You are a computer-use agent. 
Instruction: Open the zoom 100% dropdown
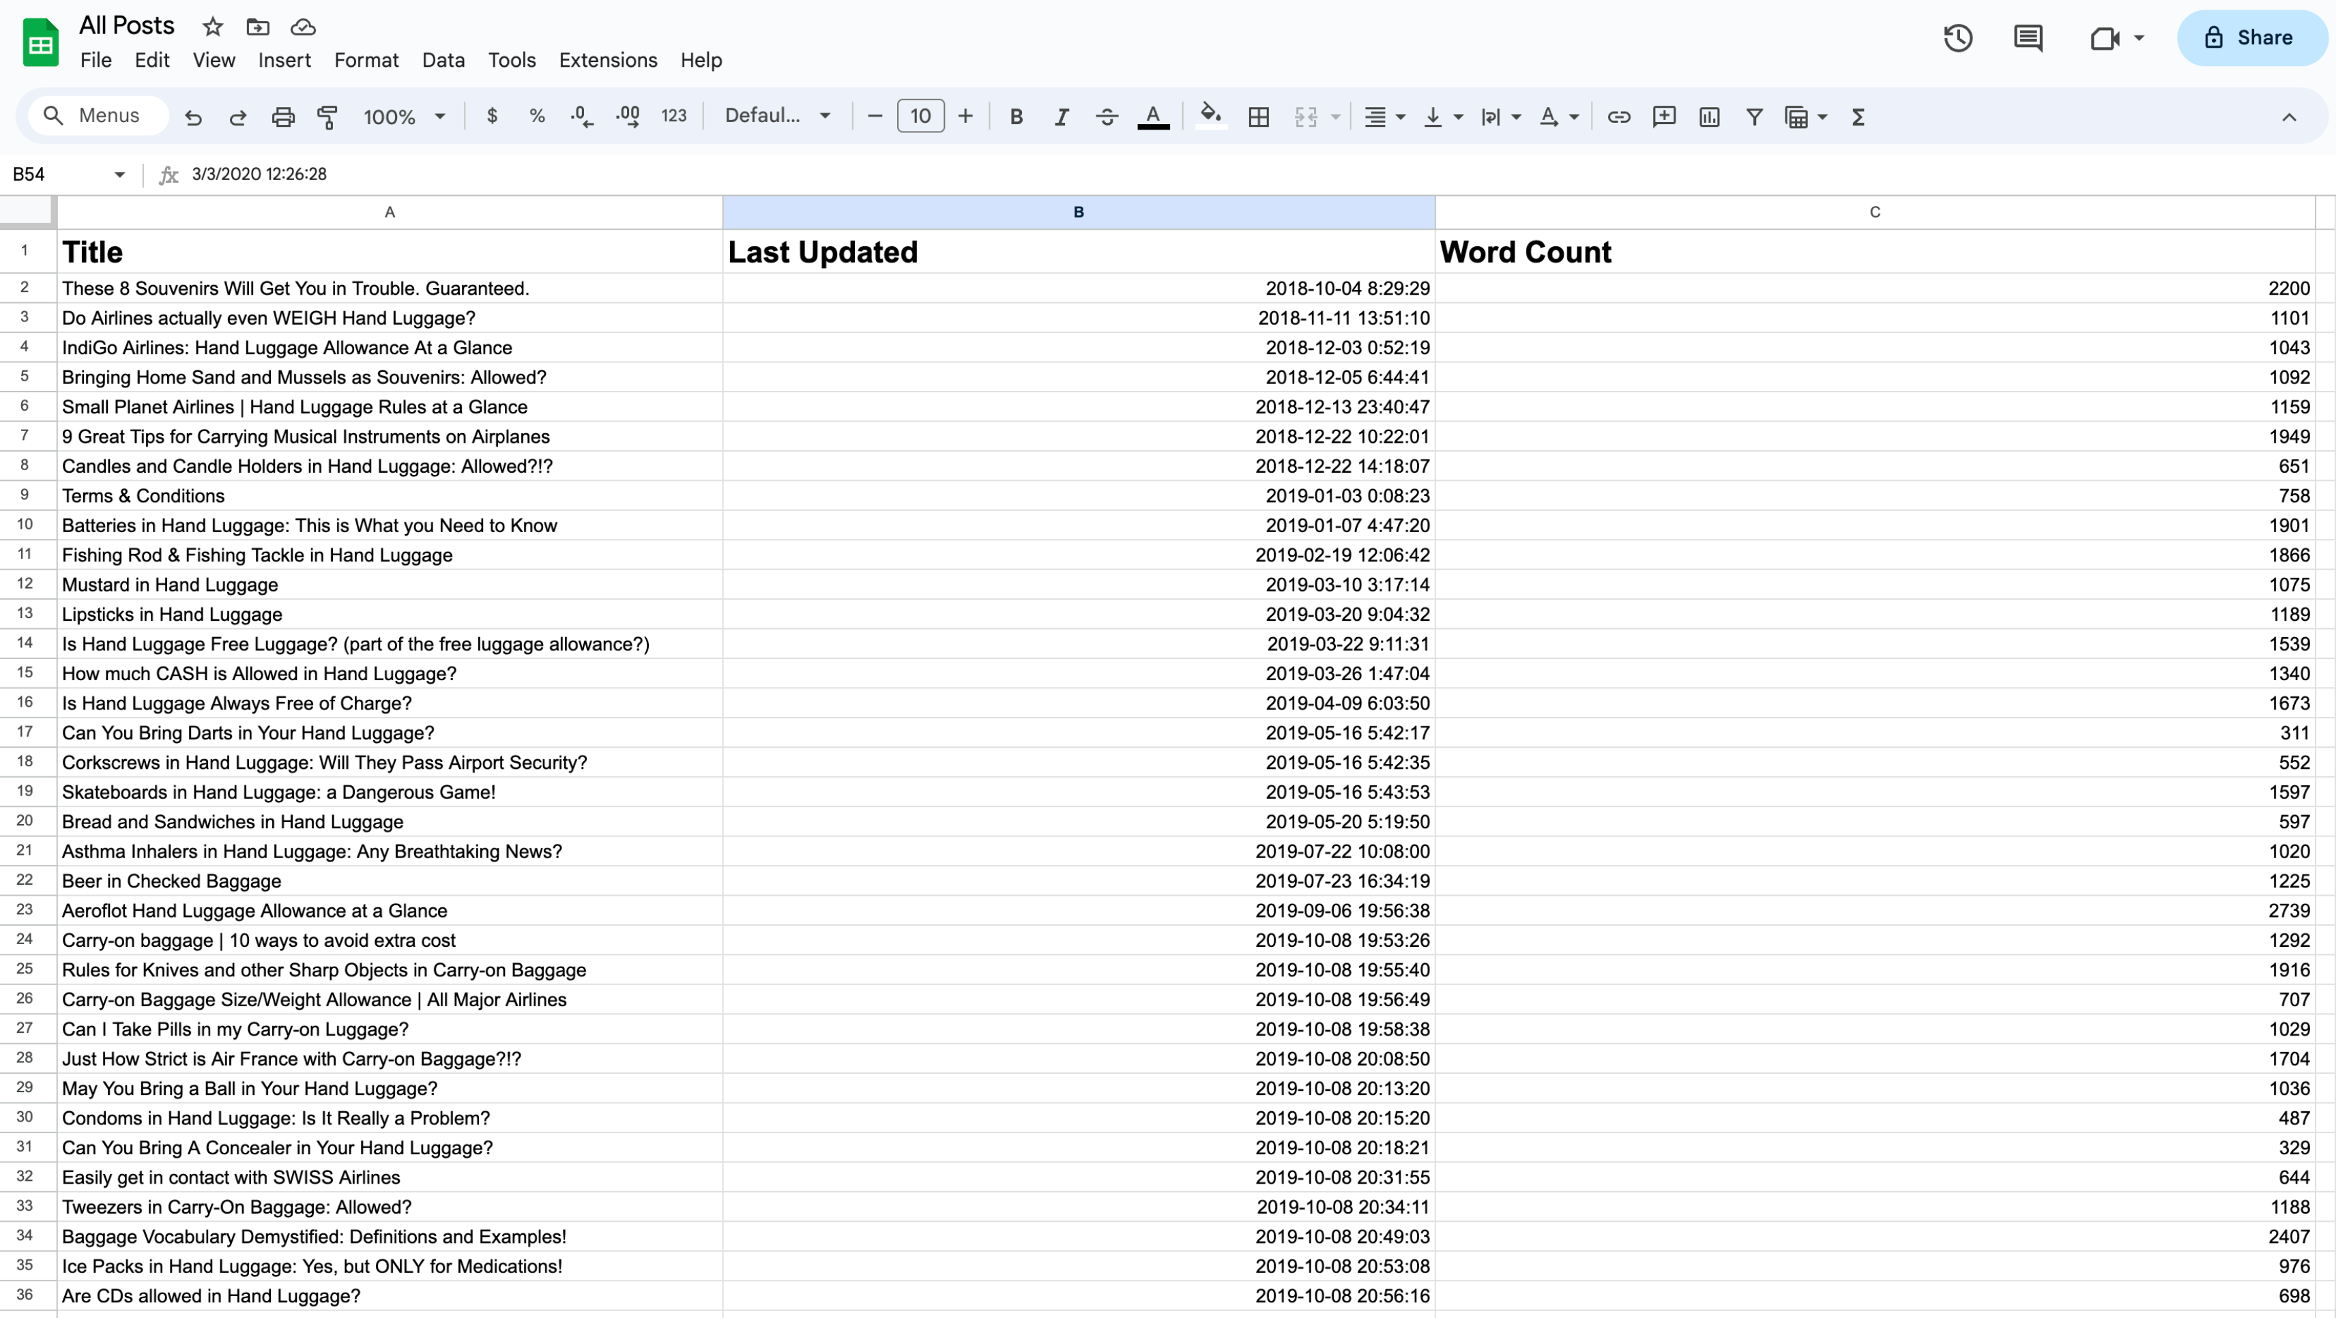tap(405, 116)
